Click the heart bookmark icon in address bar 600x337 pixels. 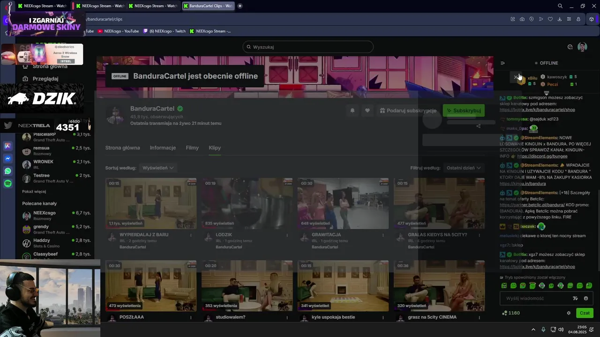coord(550,19)
